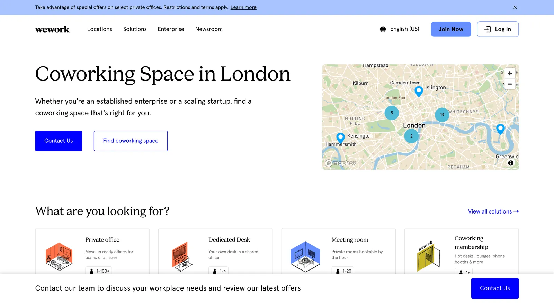Image resolution: width=554 pixels, height=303 pixels.
Task: Select the map pin near Hammersmith
Action: point(341,138)
